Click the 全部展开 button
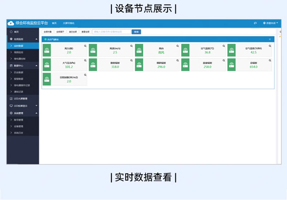 (x=60, y=32)
